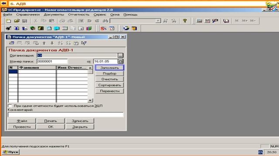Click the orange box icon in second toolbar
Viewport: 279px width, 156px height.
(134, 28)
